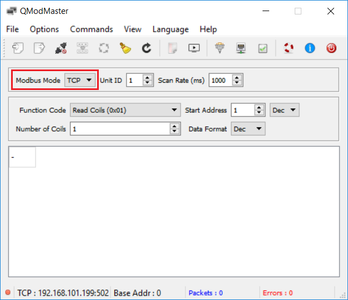Increase Scan Rate with the up arrow
This screenshot has width=348, height=300.
[x=237, y=77]
